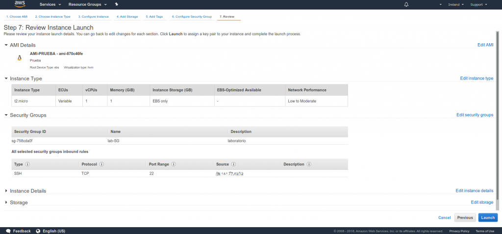Click the pin shortcut icon in navbar
Image resolution: width=502 pixels, height=234 pixels.
116,4
